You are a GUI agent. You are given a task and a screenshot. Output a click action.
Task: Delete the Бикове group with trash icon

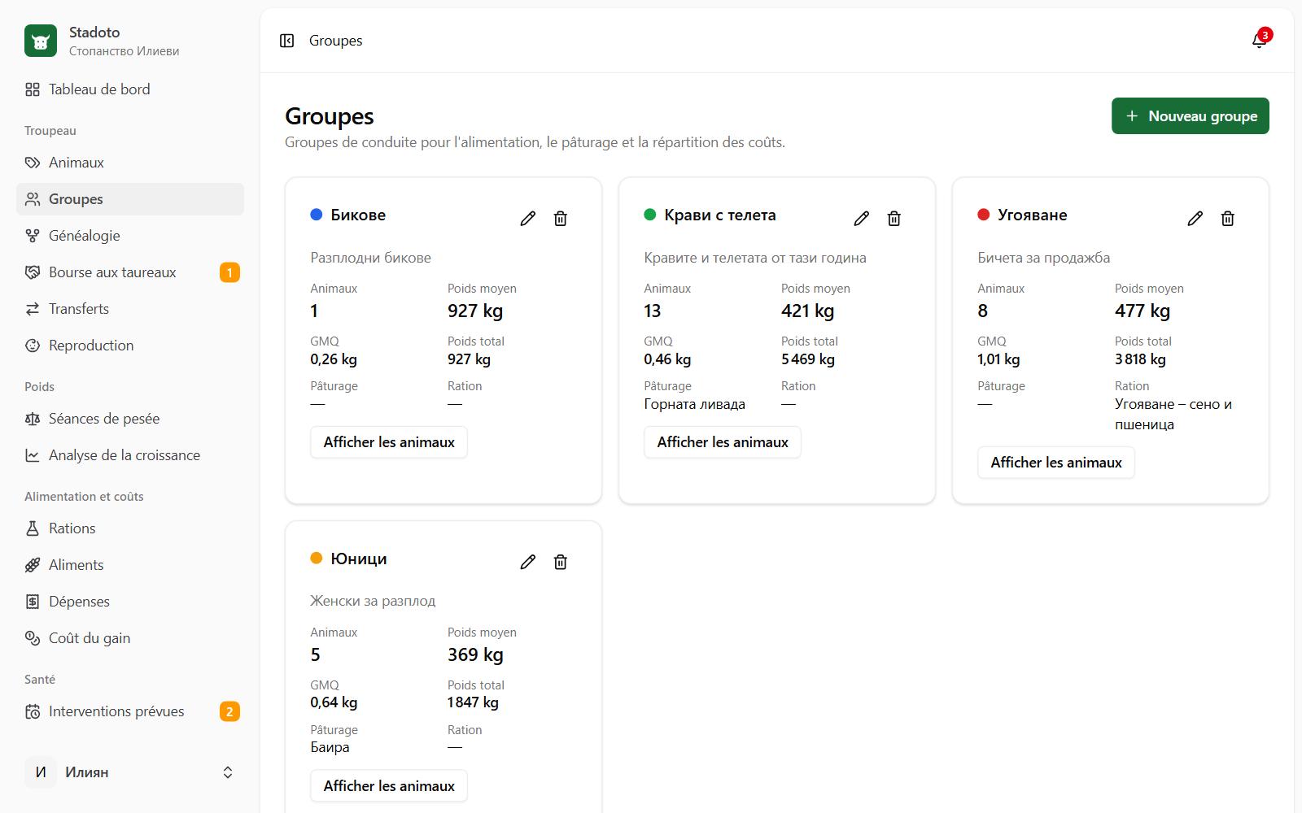coord(561,219)
